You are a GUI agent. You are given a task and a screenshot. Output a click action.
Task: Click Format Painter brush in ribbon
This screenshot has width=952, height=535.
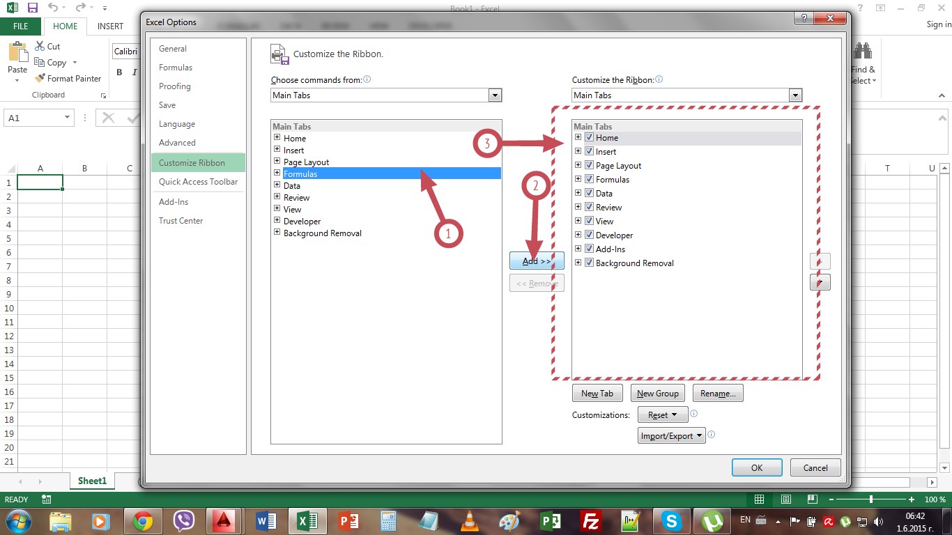[x=40, y=79]
